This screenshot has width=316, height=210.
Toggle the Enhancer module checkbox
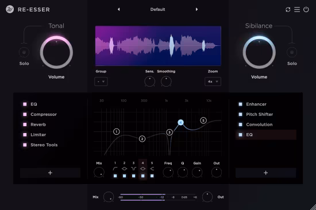(240, 104)
